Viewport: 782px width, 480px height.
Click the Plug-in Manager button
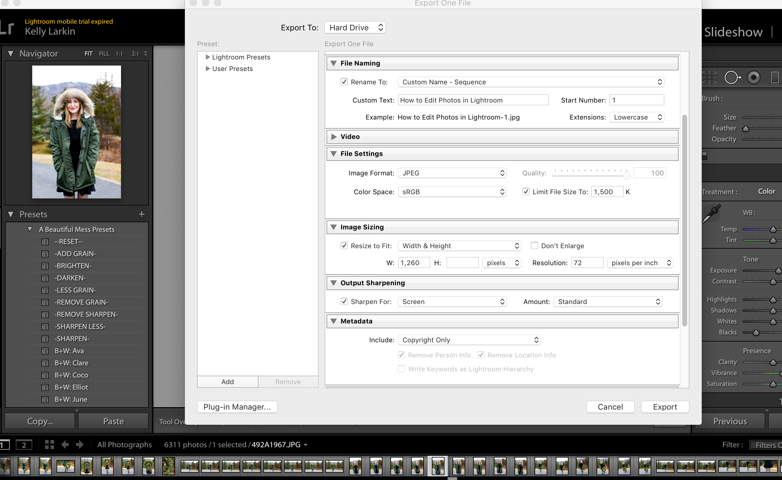237,406
